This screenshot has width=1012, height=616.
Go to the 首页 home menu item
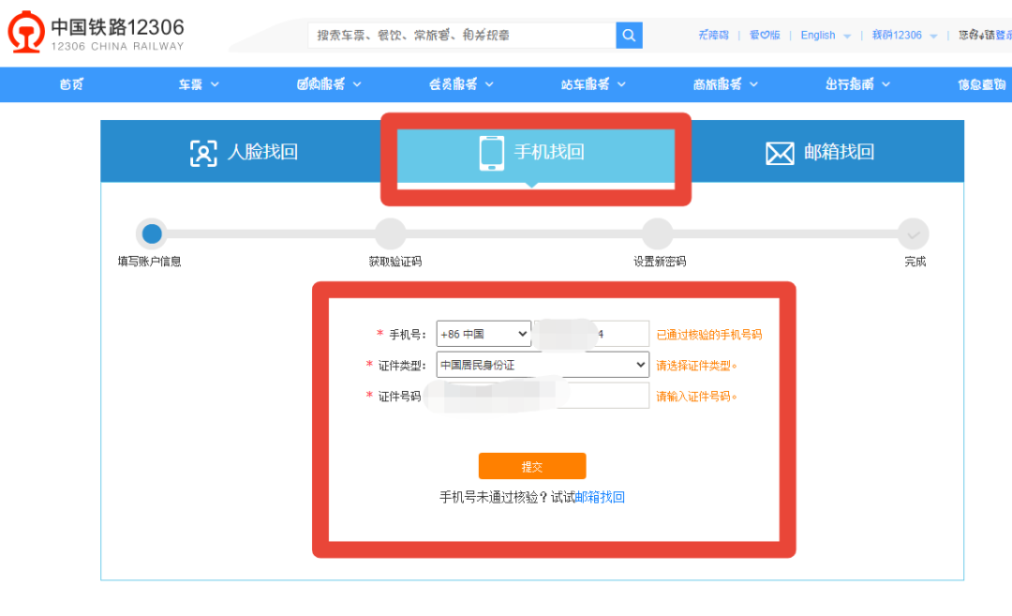click(71, 84)
